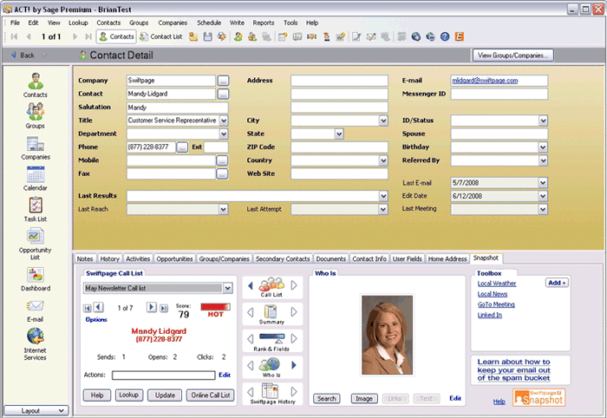Click the orange E toolbar icon
607x418 pixels.
tap(460, 36)
